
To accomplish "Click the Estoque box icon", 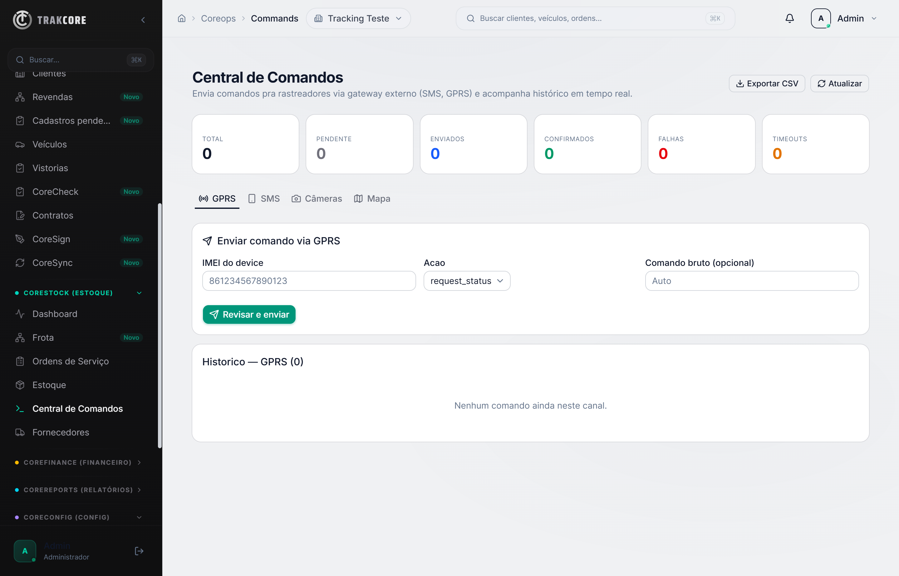I will coord(20,385).
